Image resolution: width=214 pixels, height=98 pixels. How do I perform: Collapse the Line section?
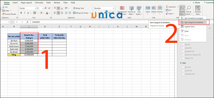point(181,63)
